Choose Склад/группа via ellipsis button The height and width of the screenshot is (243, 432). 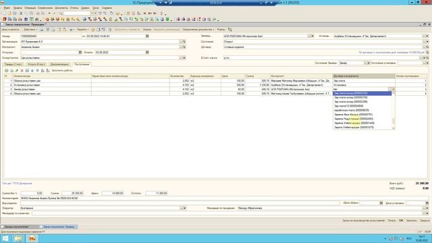tap(181, 58)
